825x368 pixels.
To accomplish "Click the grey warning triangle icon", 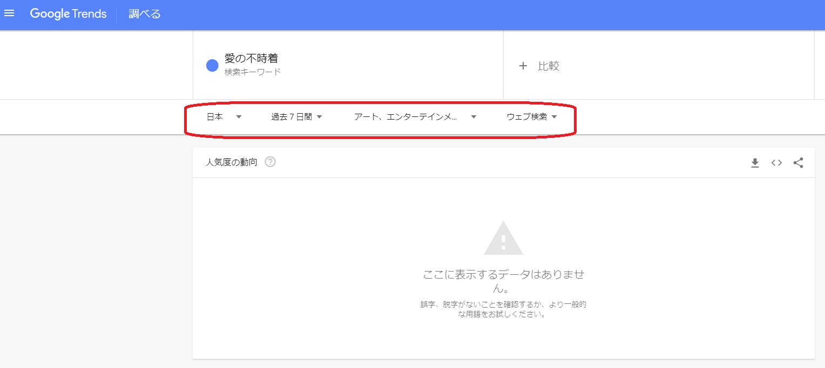I will point(503,238).
